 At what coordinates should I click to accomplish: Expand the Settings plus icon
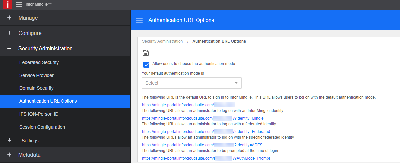pyautogui.click(x=9, y=141)
